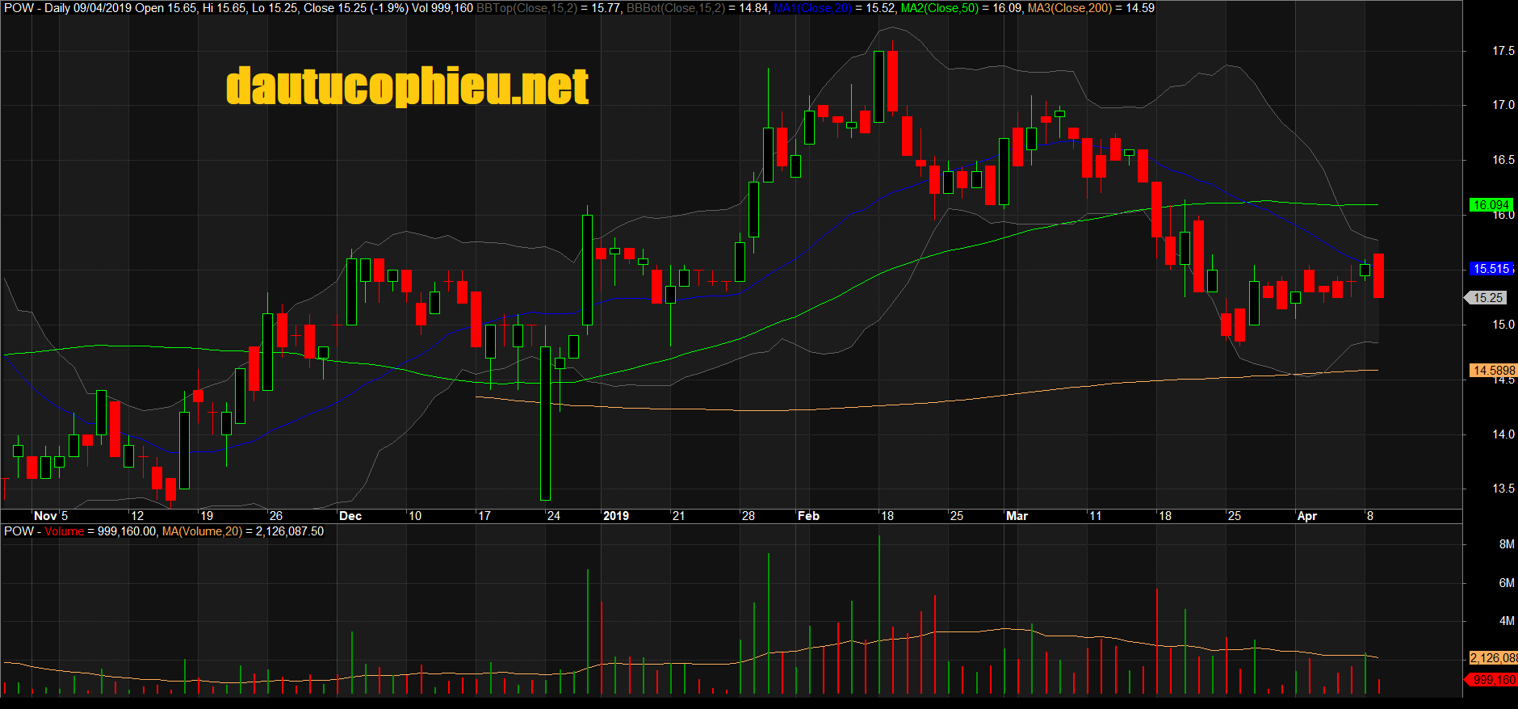Click the 8 date label in April

pos(1370,516)
